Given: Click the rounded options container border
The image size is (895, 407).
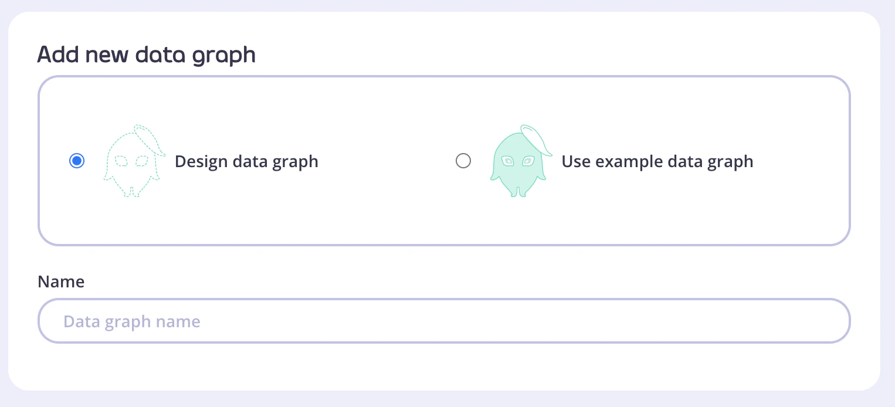Looking at the screenshot, I should point(444,77).
